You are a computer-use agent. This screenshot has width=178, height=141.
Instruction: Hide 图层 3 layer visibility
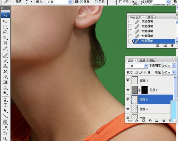128,80
